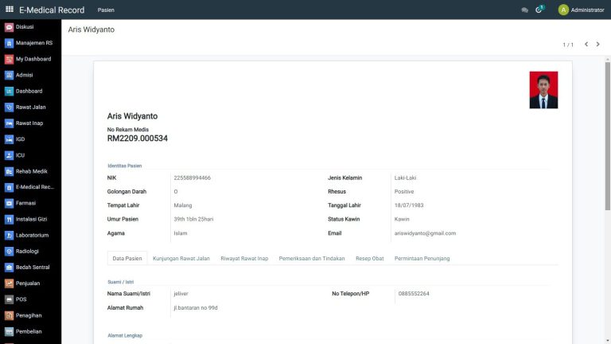Click phone number 0885552264
This screenshot has height=344, width=611.
(414, 294)
